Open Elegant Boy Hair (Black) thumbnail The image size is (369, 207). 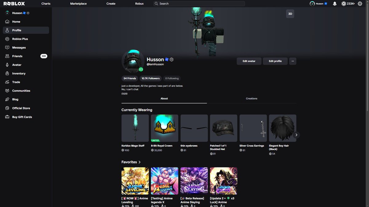pyautogui.click(x=283, y=128)
